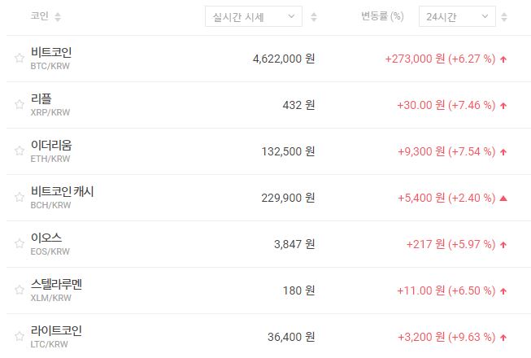The height and width of the screenshot is (358, 531).
Task: Click the 변동률 (%) column label
Action: (382, 16)
